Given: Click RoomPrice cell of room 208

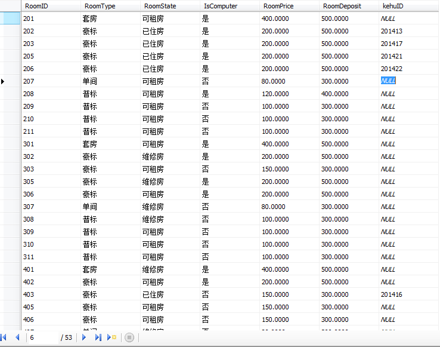Looking at the screenshot, I should (x=289, y=94).
